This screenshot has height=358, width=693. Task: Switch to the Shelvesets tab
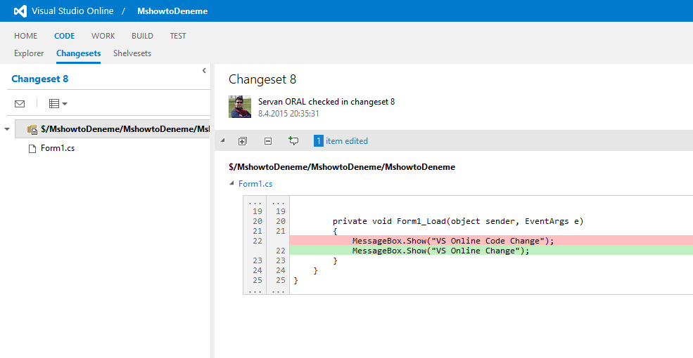pos(132,53)
